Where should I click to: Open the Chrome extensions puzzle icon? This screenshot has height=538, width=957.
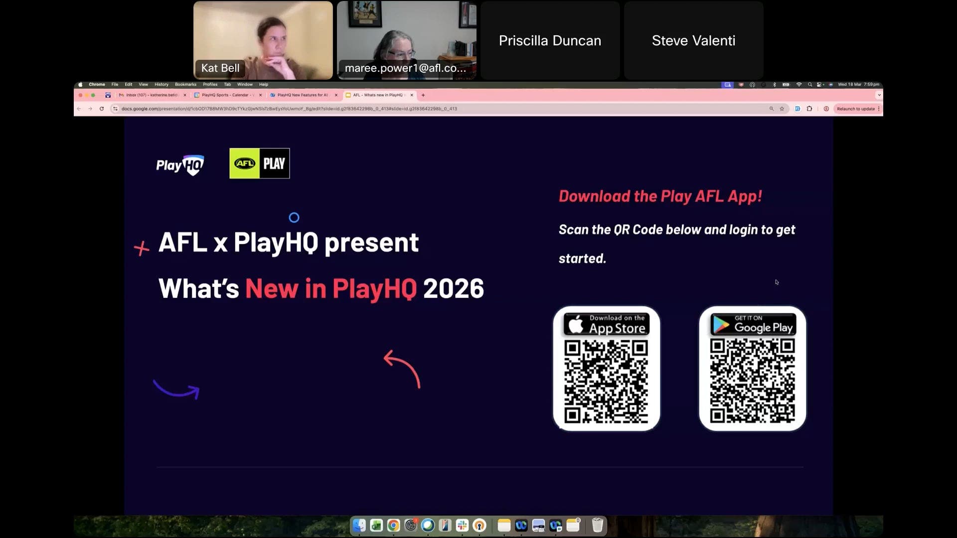[809, 109]
